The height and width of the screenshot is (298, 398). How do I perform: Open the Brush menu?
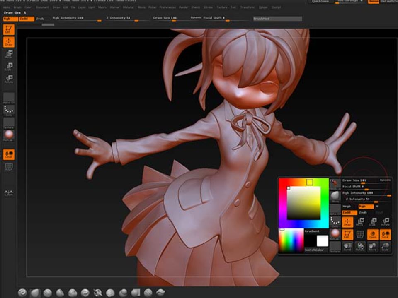point(17,7)
